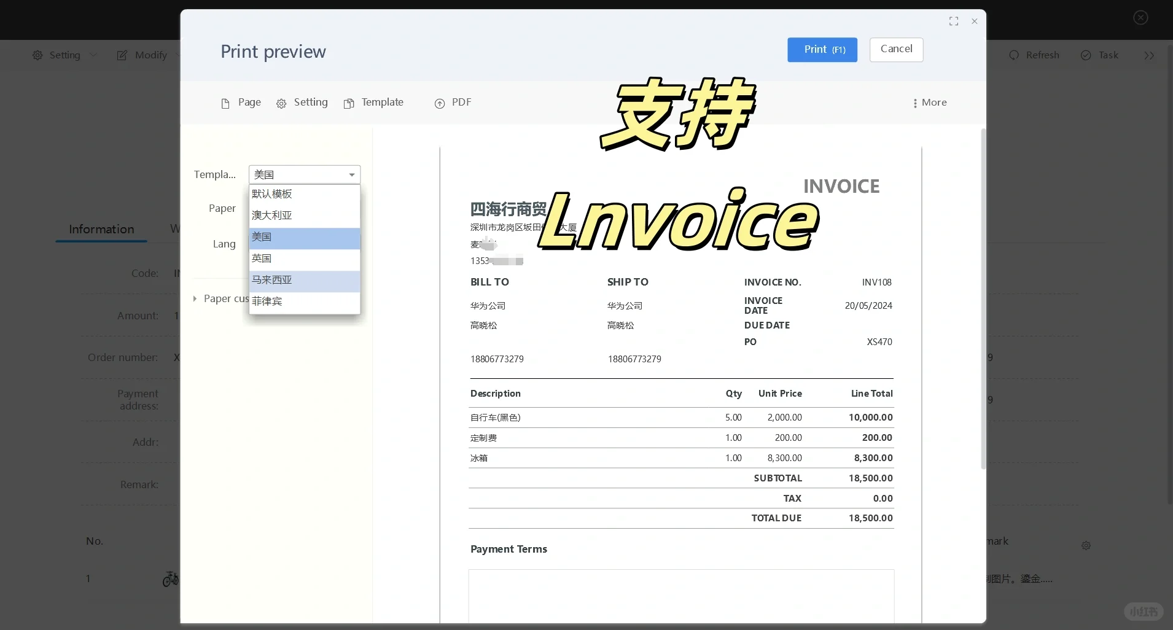Click the Page document icon
1173x630 pixels.
pyautogui.click(x=225, y=104)
